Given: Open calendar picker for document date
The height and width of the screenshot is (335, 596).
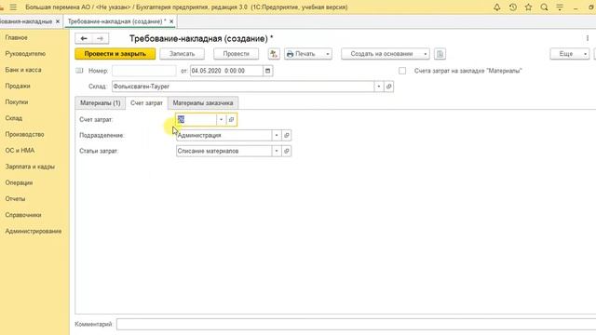Looking at the screenshot, I should (x=267, y=71).
